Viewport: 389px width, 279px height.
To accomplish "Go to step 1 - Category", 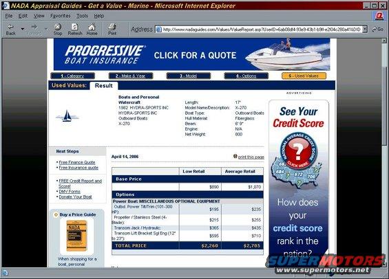I will 72,76.
